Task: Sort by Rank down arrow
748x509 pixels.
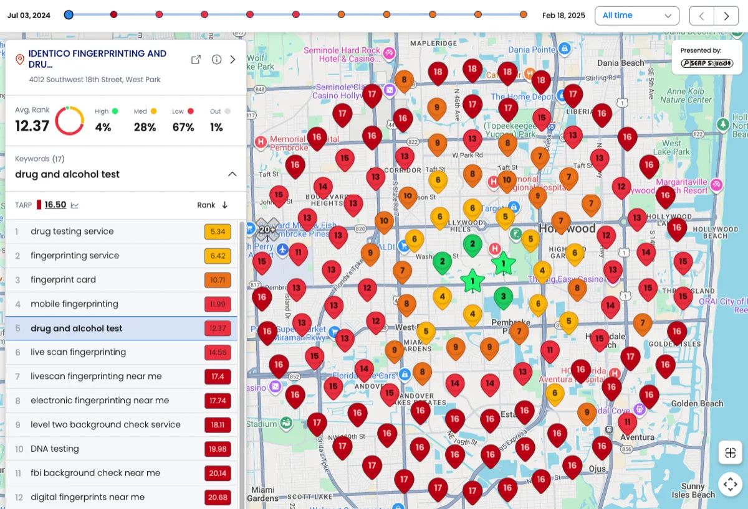Action: pyautogui.click(x=225, y=205)
